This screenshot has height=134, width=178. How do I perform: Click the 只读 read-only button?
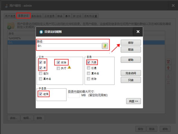pos(130,80)
